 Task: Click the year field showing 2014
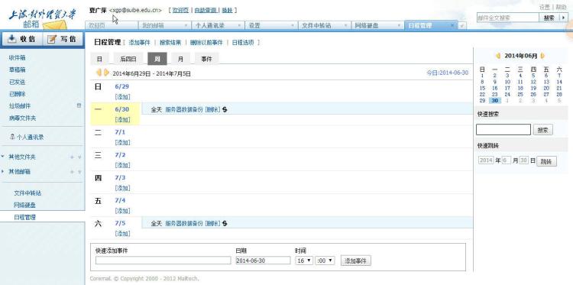click(x=486, y=160)
